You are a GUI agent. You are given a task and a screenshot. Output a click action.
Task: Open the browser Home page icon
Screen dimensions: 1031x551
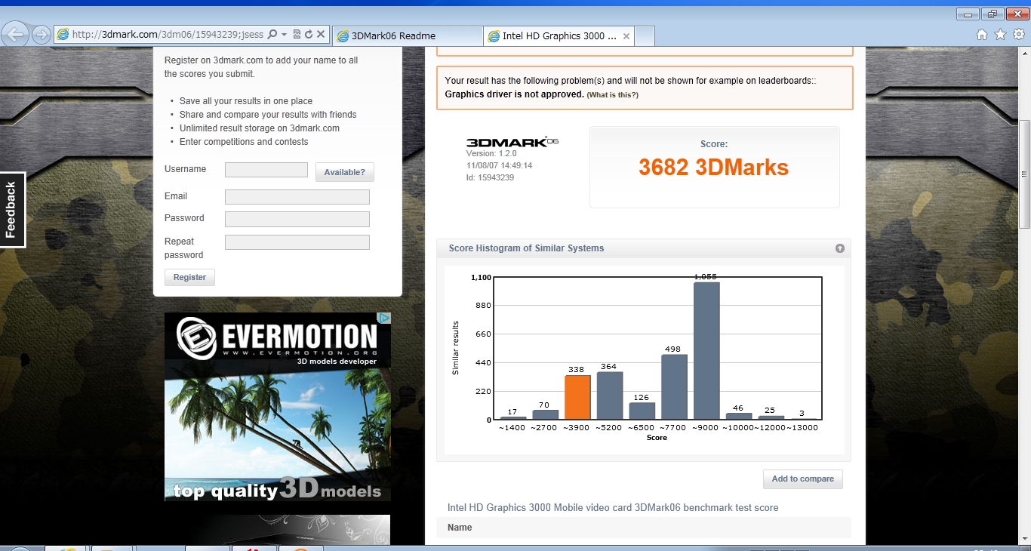[x=982, y=35]
